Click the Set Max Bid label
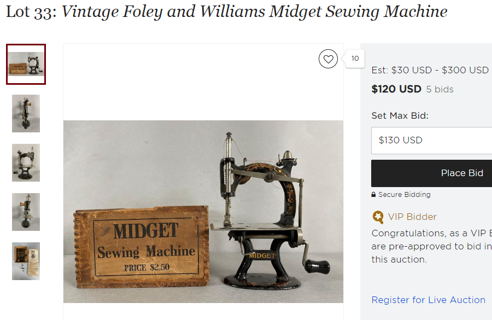 coord(400,116)
